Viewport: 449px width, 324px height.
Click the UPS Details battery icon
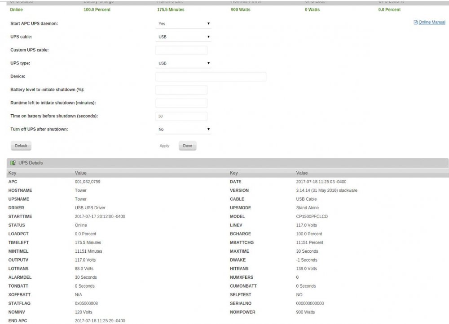click(13, 163)
